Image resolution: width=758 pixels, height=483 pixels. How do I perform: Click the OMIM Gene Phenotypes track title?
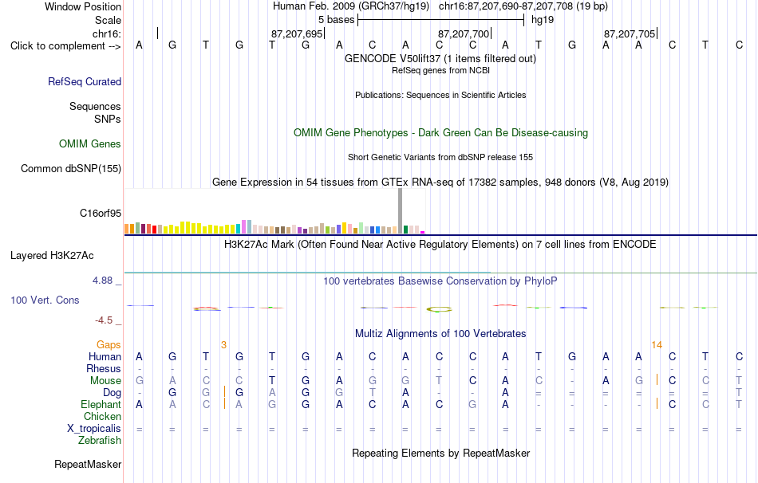pyautogui.click(x=441, y=133)
